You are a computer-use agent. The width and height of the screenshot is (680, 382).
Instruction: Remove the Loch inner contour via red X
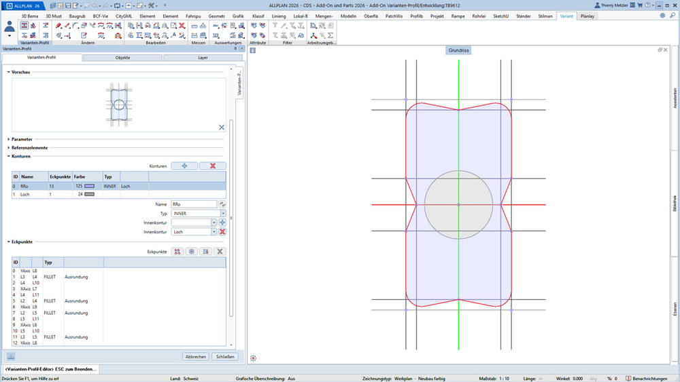click(222, 232)
